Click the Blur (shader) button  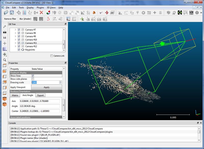25,19
